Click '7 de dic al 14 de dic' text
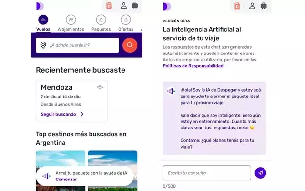The image size is (305, 191). (61, 97)
